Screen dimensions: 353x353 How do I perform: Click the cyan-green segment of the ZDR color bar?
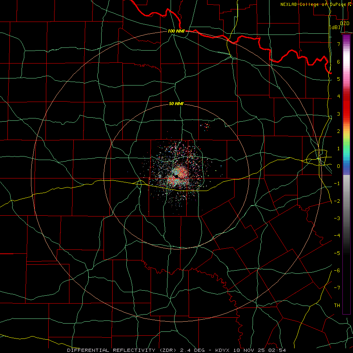(346, 153)
